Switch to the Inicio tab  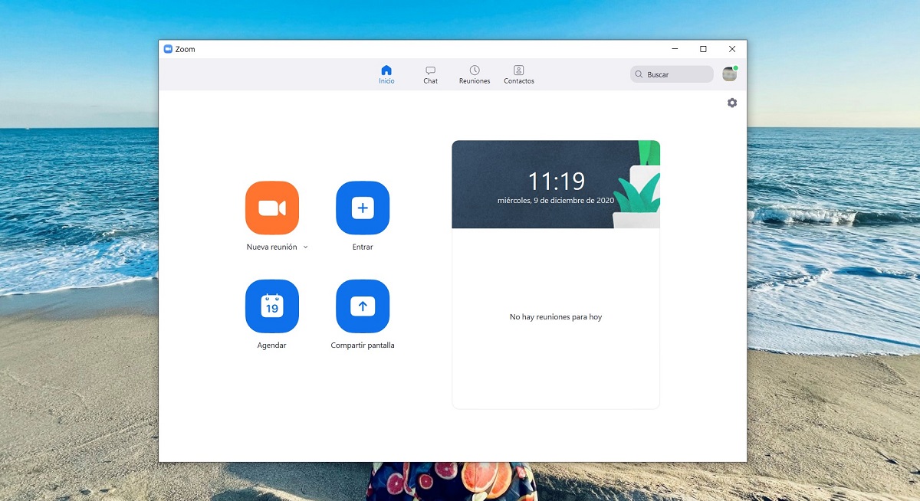pos(386,74)
